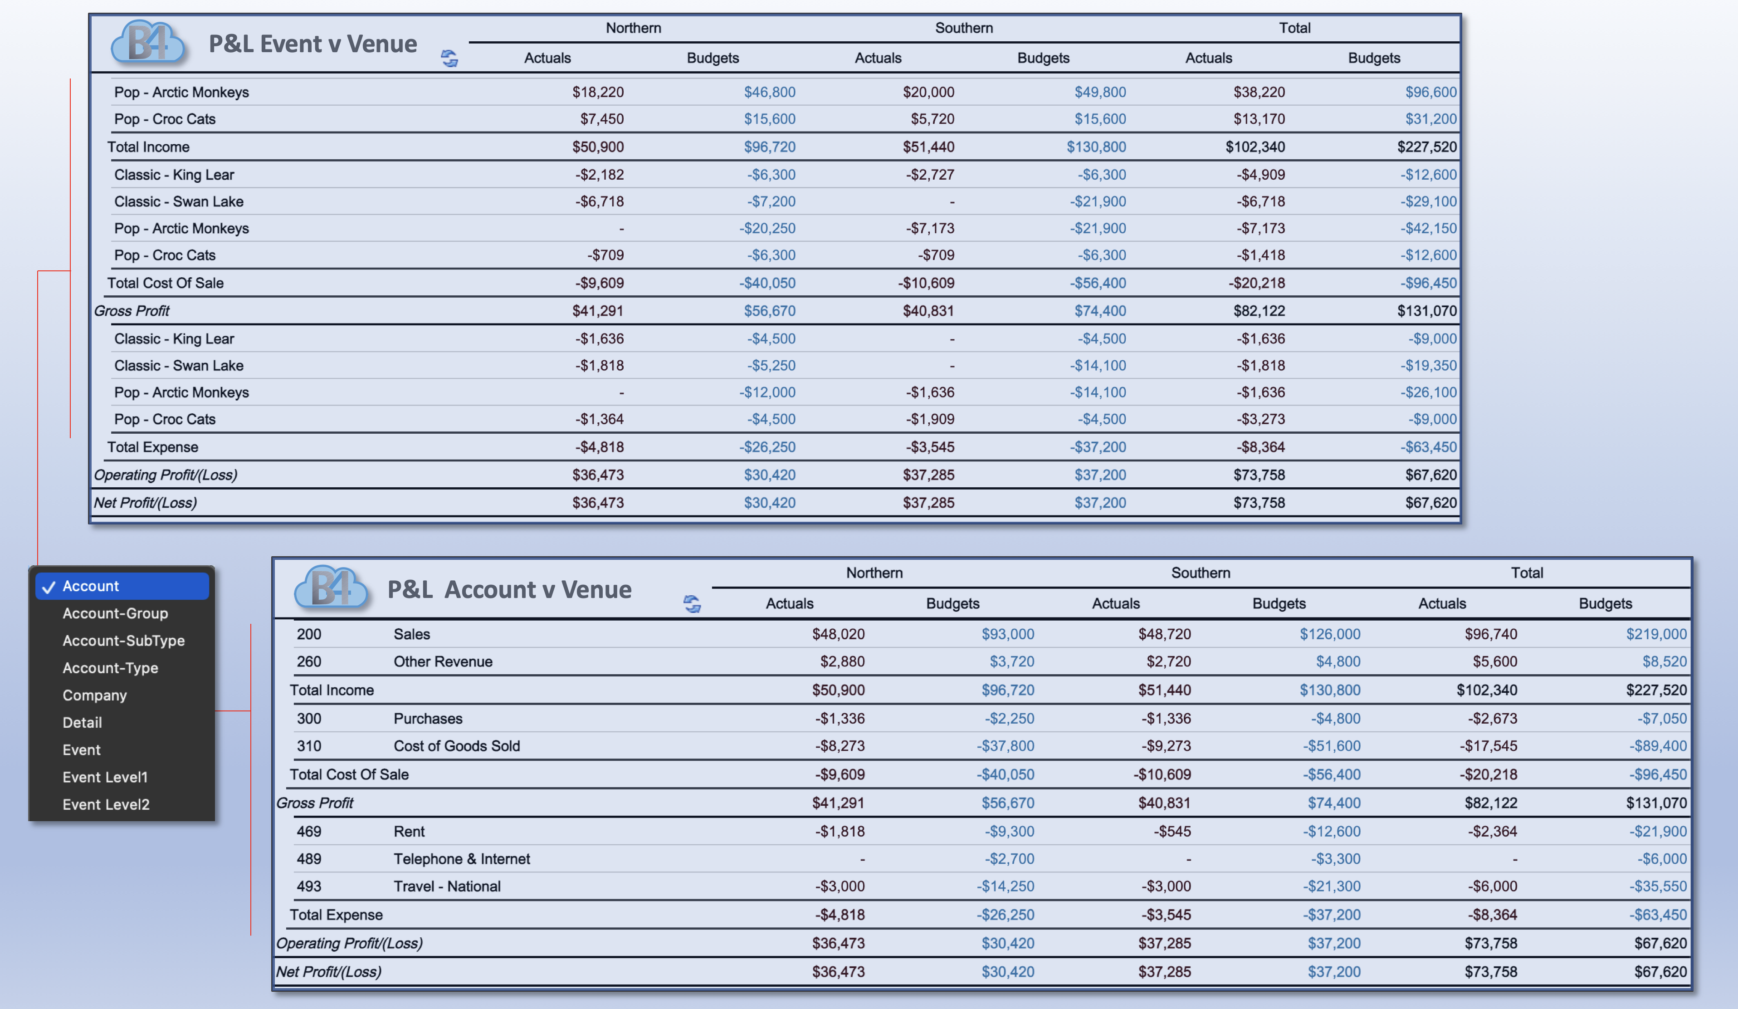1738x1009 pixels.
Task: Select checked Account menu option
Action: point(122,586)
